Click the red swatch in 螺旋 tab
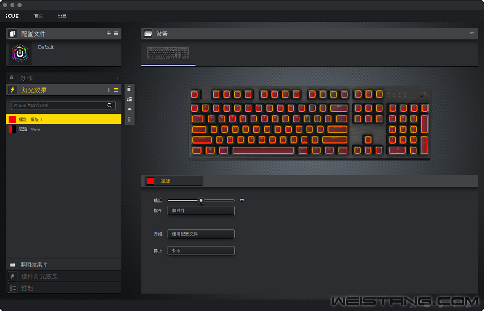The image size is (484, 311). coord(151,181)
